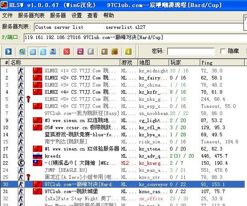Click player count '2(3) / 20'
Screen dimensions: 247x206
coord(182,156)
